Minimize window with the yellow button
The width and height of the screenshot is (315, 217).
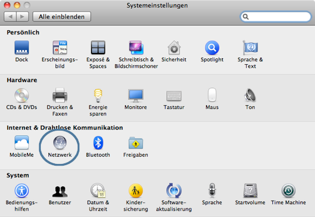click(x=17, y=5)
